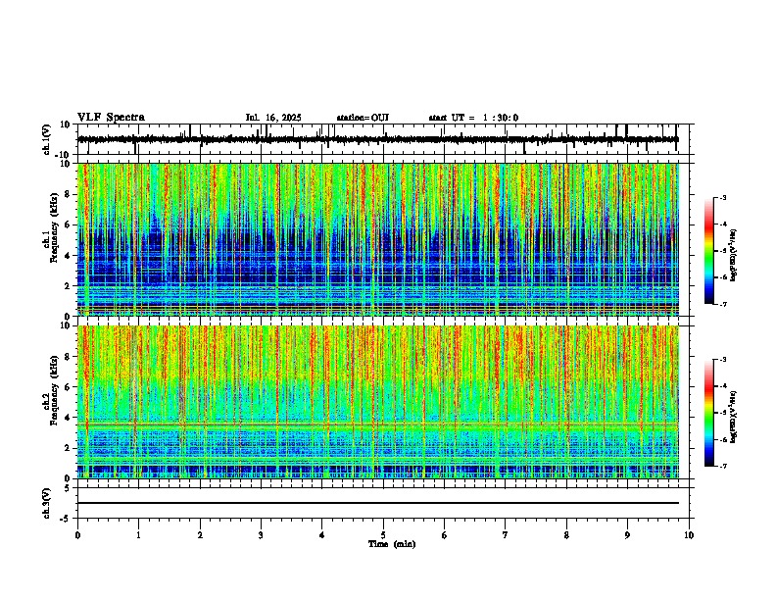Click the 'ch.3(V)' y-axis label
The height and width of the screenshot is (600, 776).
[47, 503]
